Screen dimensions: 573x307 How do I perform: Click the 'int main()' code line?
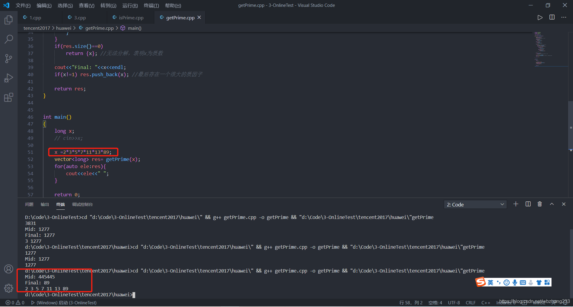point(57,117)
